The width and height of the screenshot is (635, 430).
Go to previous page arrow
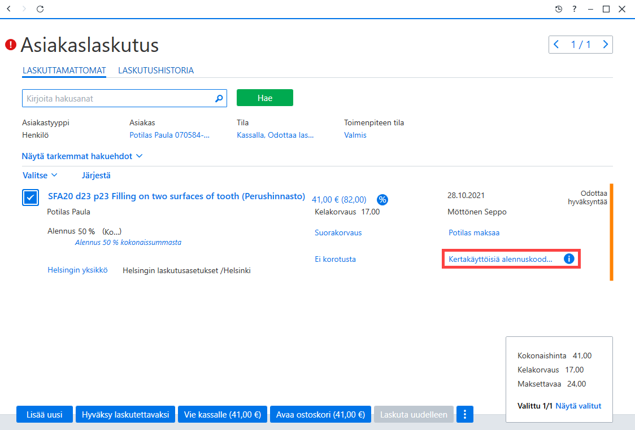click(556, 45)
